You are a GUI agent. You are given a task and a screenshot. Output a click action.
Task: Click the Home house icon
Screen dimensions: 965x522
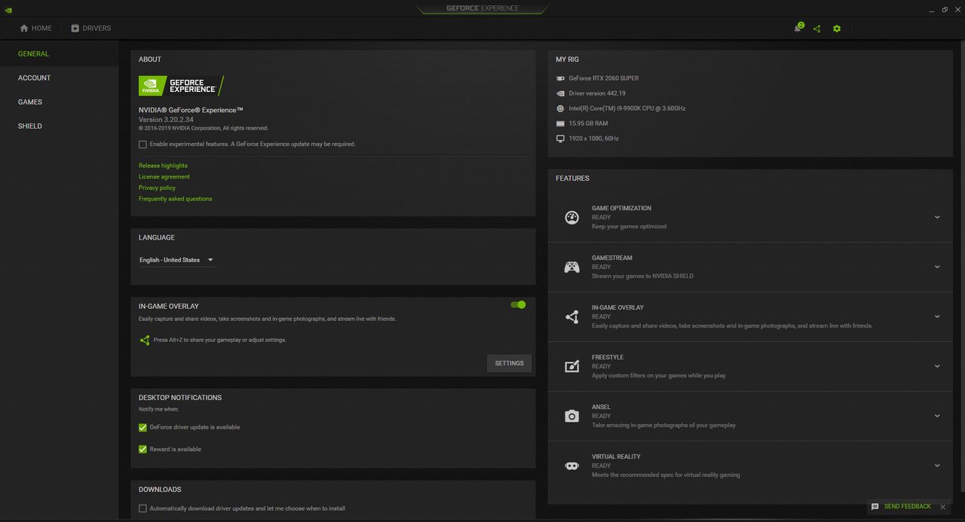[24, 28]
